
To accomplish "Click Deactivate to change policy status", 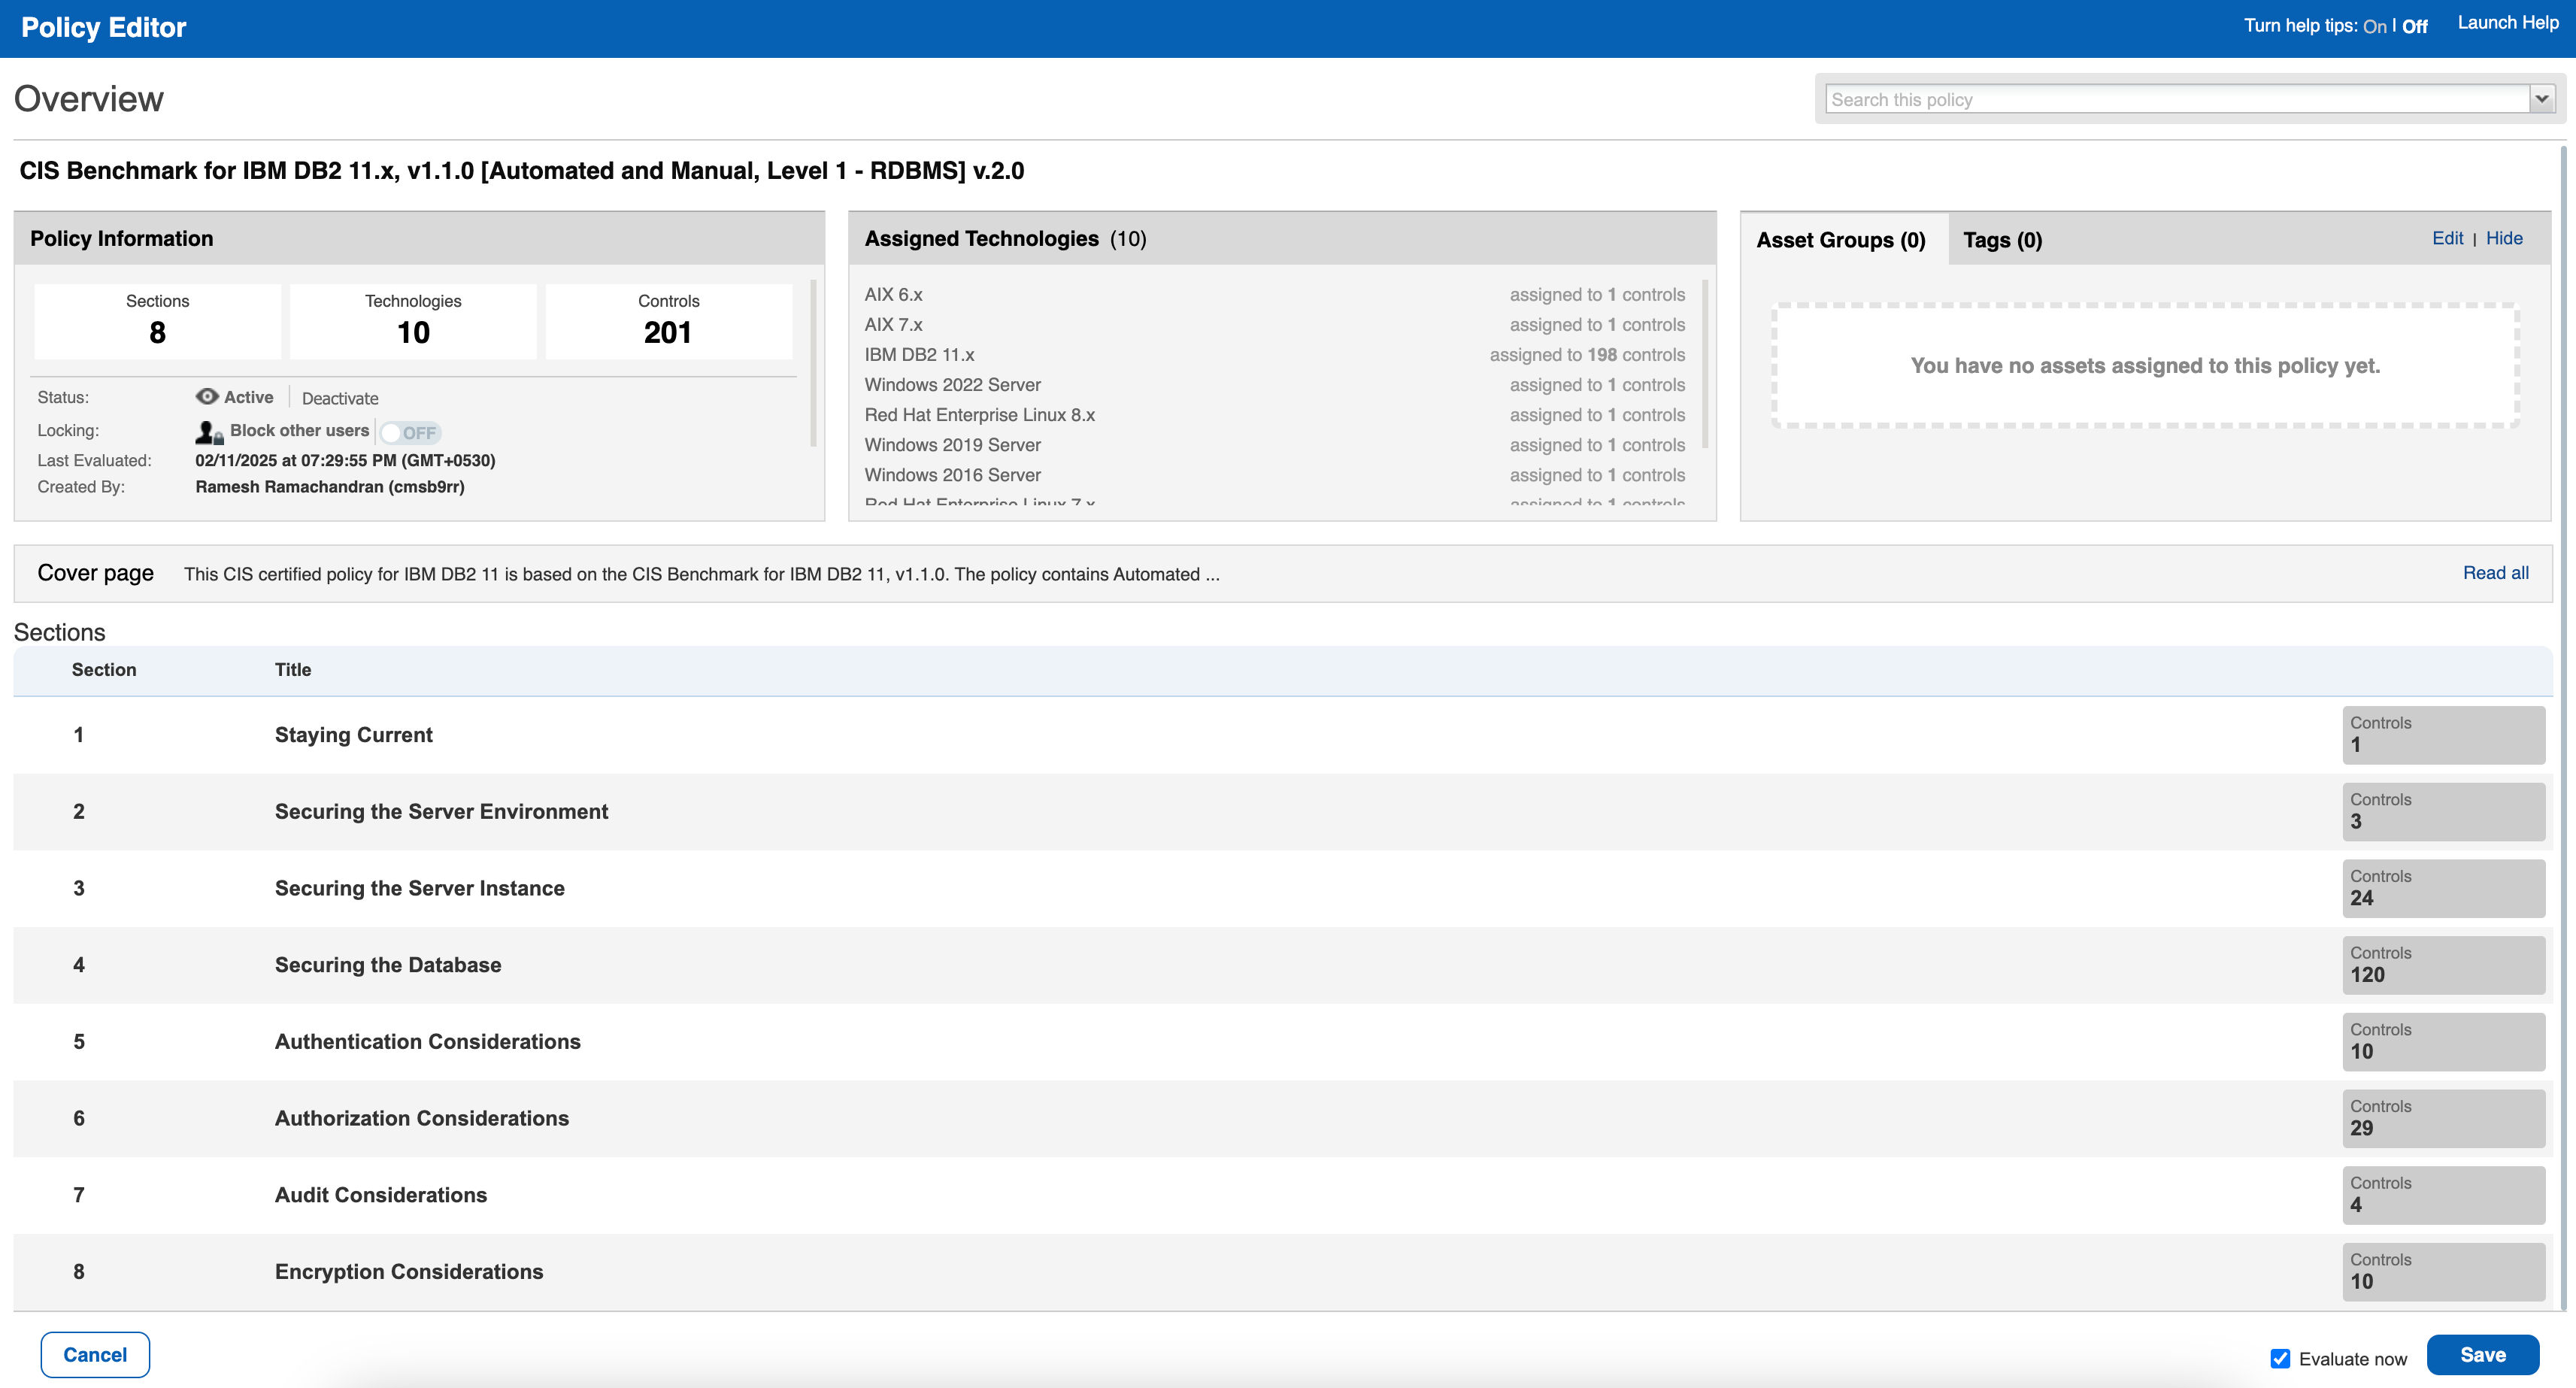I will tap(340, 398).
